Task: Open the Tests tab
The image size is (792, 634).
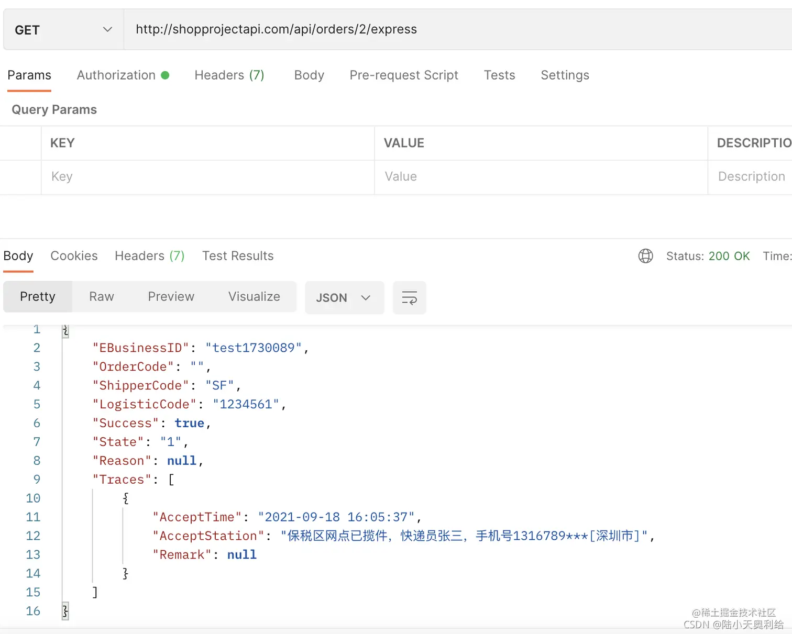Action: tap(499, 75)
